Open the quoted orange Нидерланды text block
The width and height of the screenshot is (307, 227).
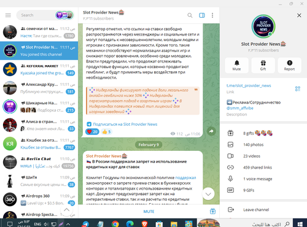coord(142,101)
